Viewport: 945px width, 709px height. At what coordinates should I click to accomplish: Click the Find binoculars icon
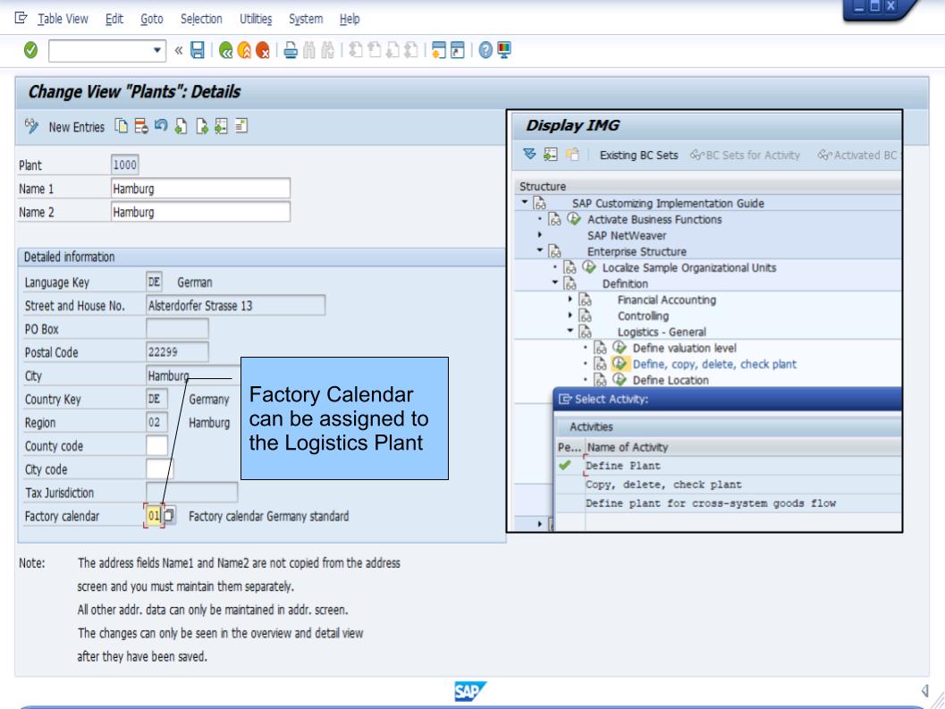pos(309,50)
